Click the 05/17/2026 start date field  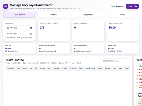[x=19, y=28]
